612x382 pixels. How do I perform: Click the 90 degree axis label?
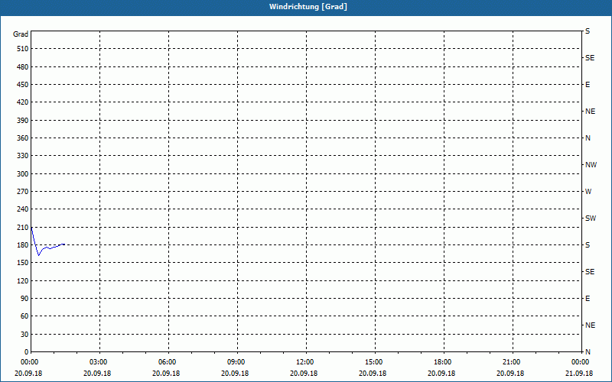coord(24,298)
